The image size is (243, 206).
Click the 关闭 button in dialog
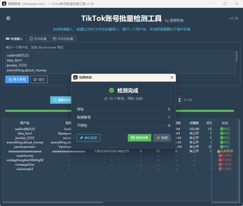coord(162,138)
